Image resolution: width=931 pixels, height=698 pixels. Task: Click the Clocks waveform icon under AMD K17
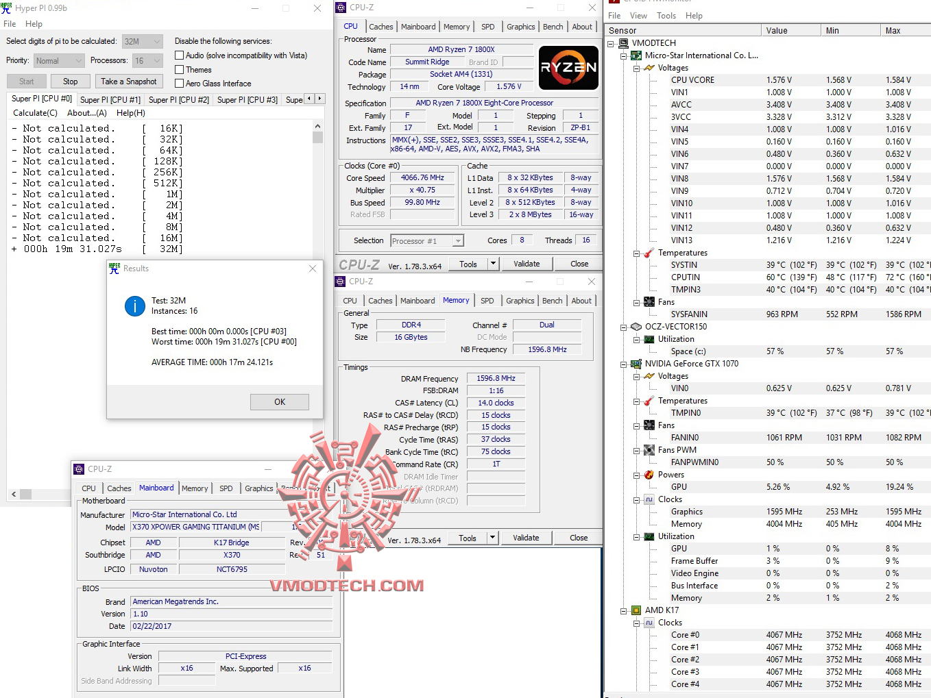(x=649, y=622)
